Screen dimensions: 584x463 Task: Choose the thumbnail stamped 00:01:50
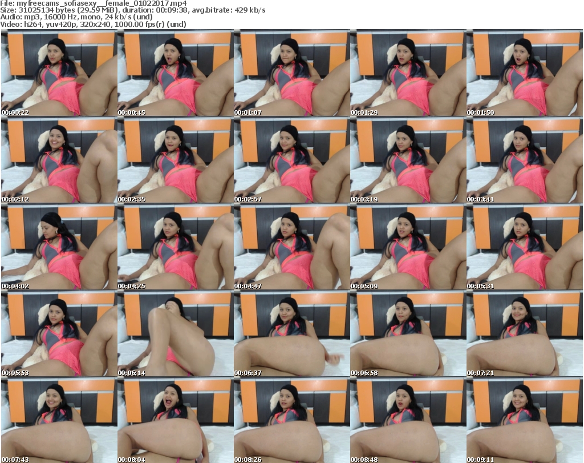[x=525, y=73]
